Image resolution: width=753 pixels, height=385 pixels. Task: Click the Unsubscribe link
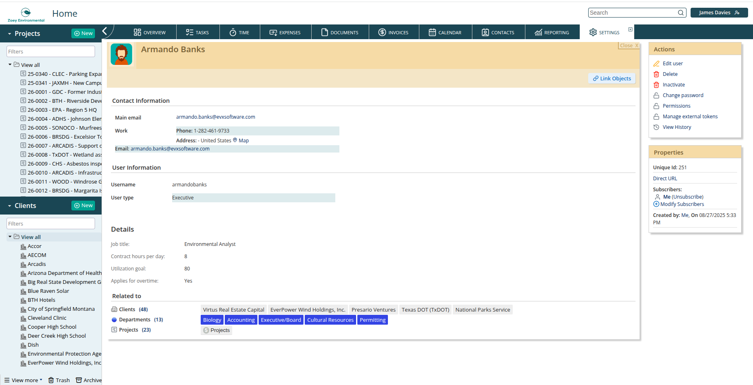pos(687,197)
